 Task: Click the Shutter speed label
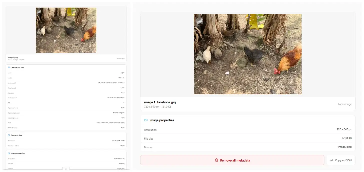12,98
